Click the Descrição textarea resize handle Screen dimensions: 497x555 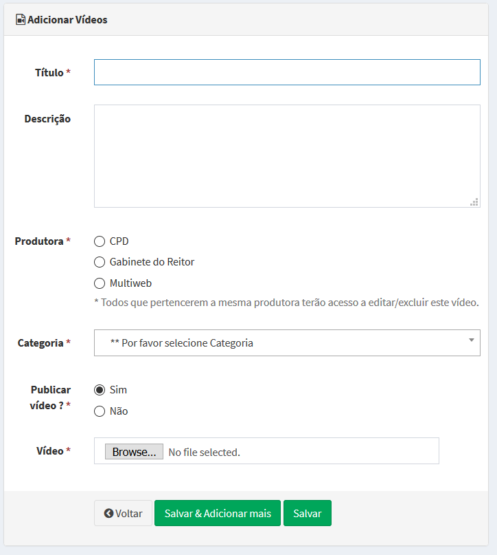tap(474, 202)
